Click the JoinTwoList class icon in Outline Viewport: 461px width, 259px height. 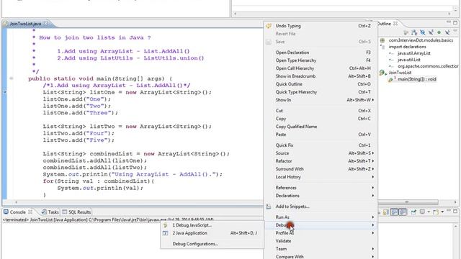pos(382,73)
